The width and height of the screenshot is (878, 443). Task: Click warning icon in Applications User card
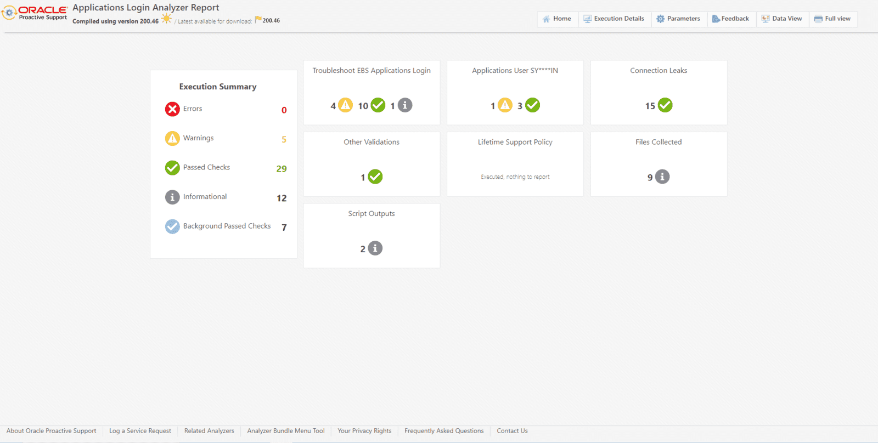click(505, 105)
